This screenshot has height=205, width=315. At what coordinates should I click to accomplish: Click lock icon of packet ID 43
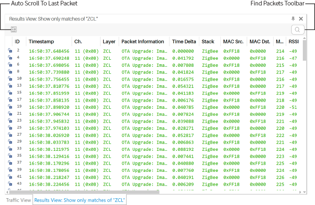pyautogui.click(x=10, y=184)
